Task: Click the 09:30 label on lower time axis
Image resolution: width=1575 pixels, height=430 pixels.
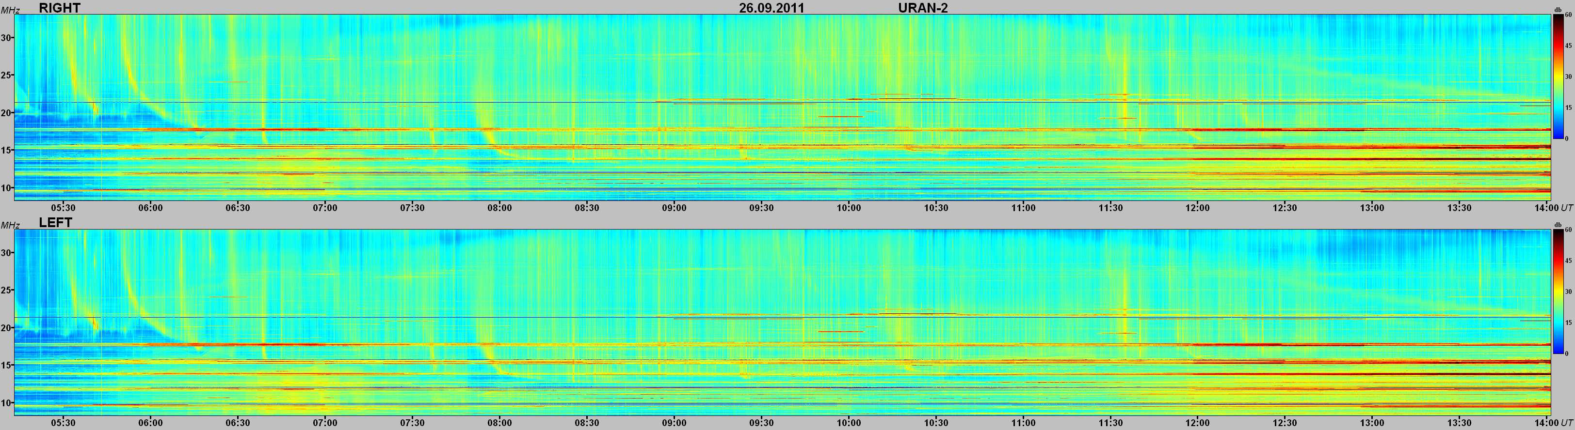Action: pyautogui.click(x=761, y=423)
